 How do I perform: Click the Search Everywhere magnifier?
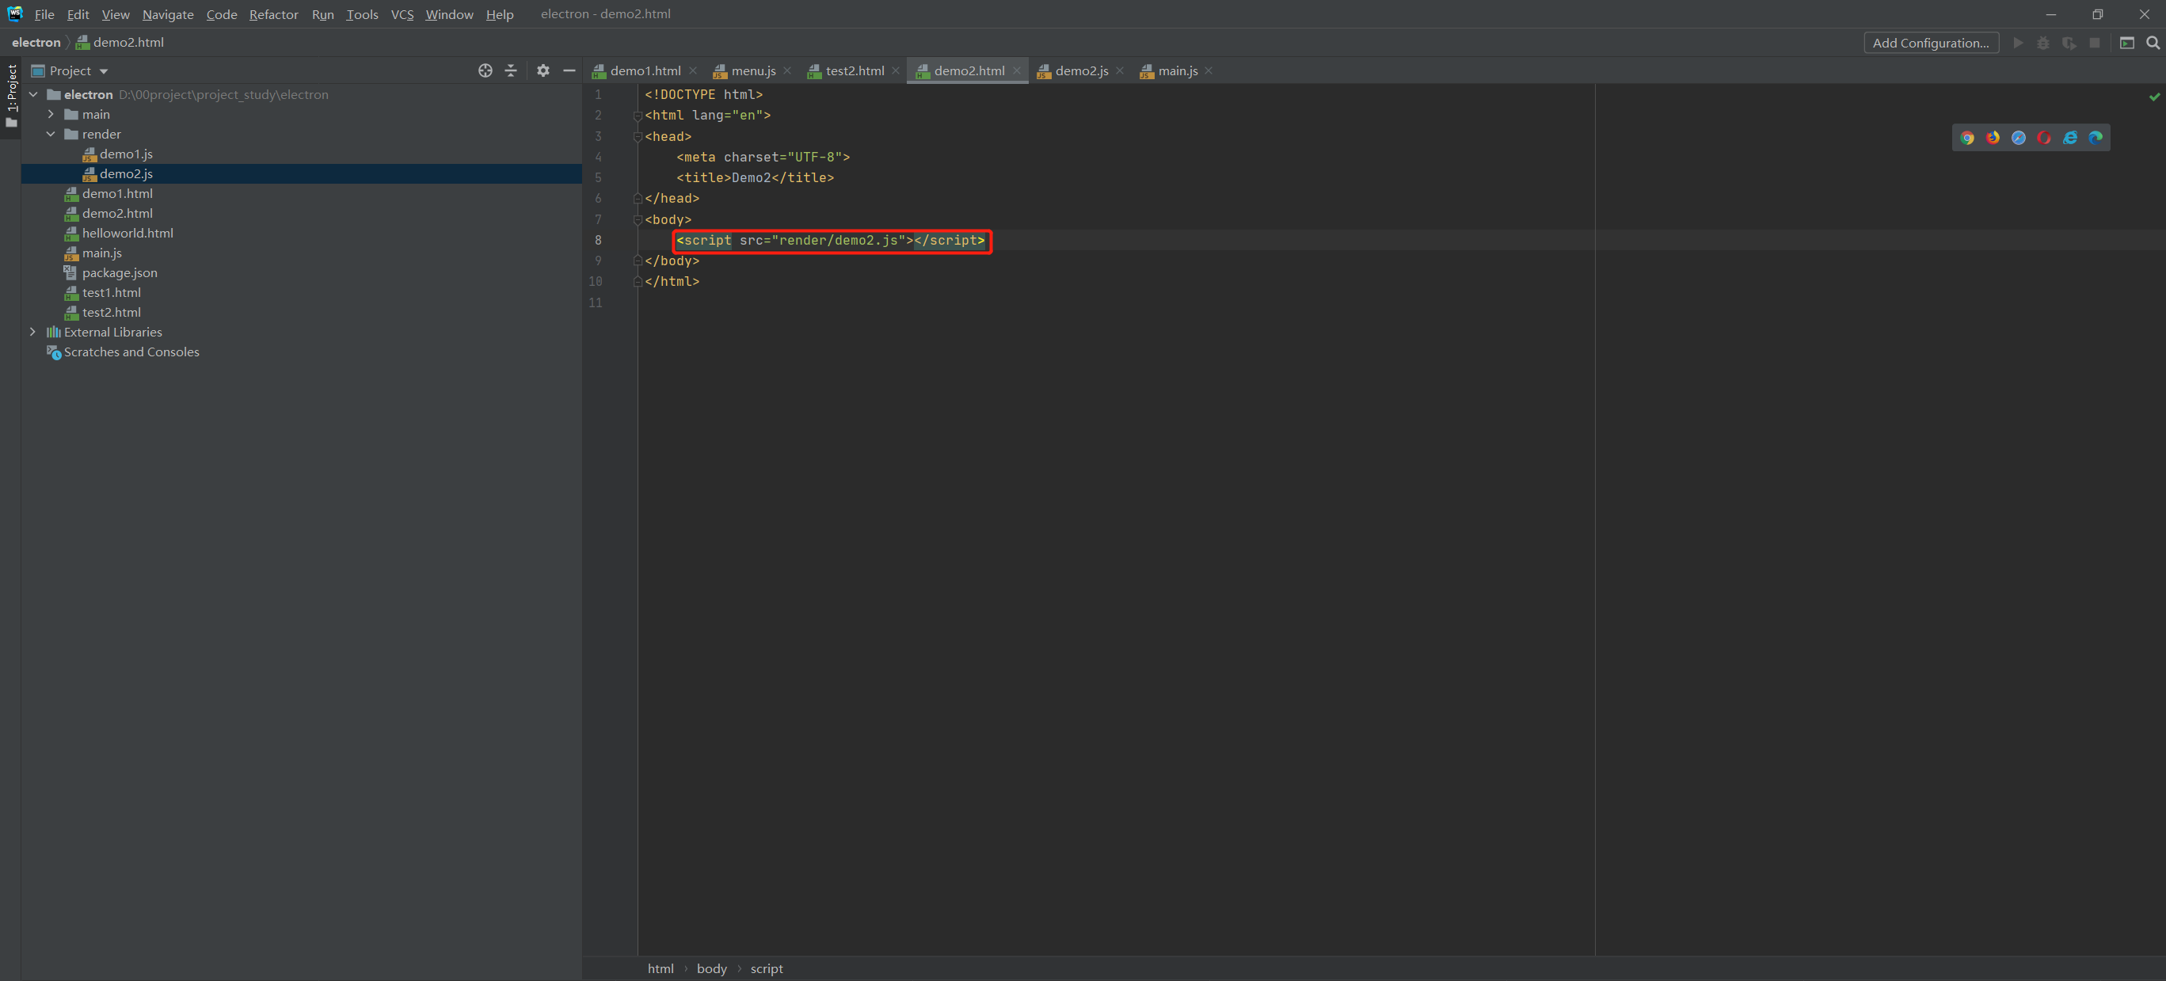coord(2153,43)
